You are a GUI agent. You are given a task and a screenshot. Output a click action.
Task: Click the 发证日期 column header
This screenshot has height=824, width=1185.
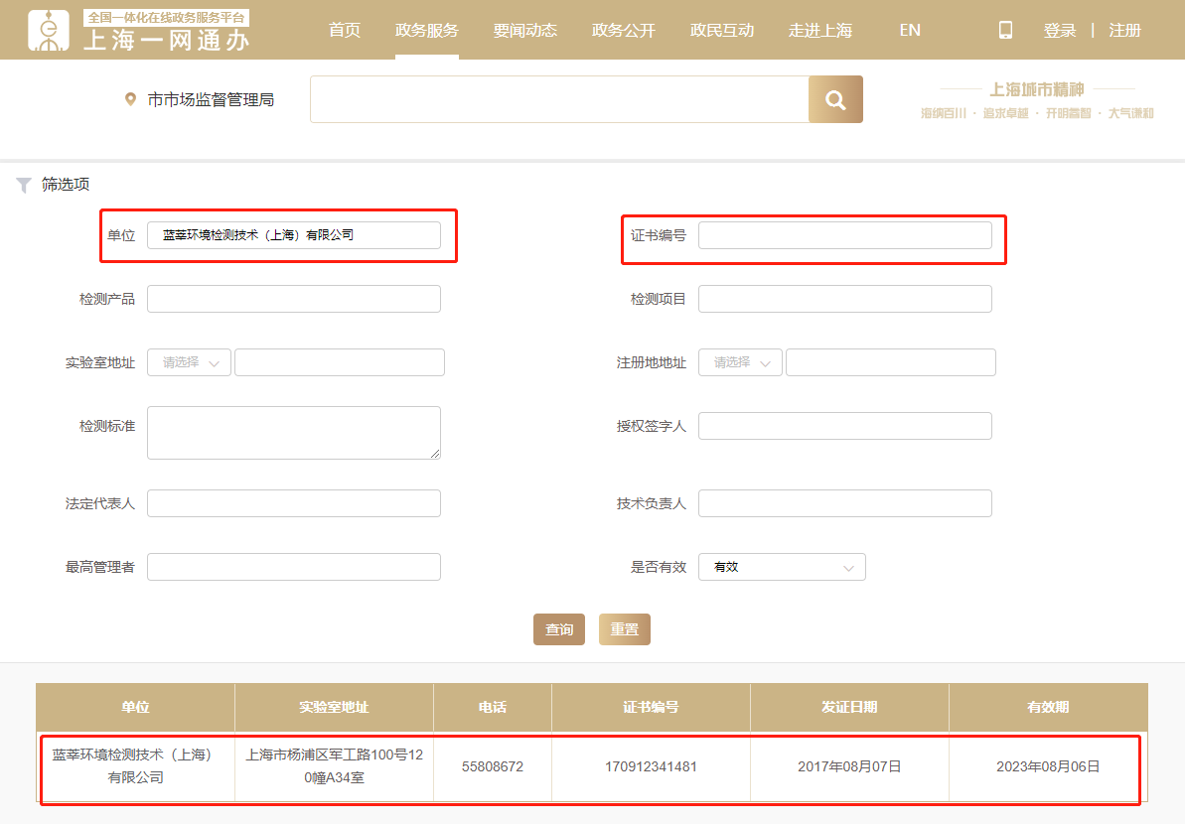click(849, 707)
